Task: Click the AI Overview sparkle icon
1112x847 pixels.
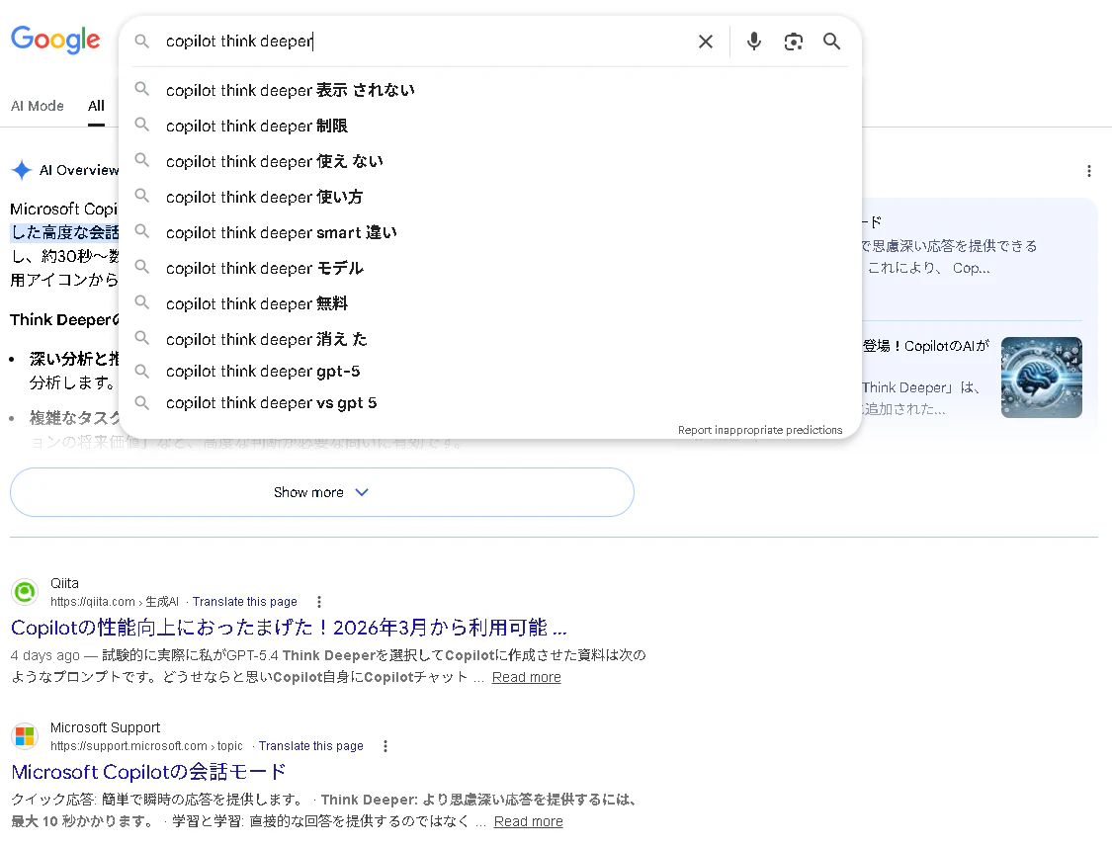Action: tap(22, 169)
